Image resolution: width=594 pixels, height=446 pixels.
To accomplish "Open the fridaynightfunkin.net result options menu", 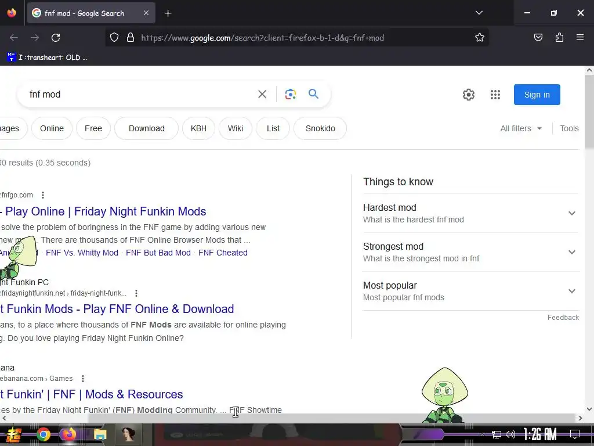I will [136, 293].
